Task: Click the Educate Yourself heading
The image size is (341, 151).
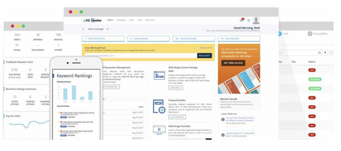Action: (229, 99)
